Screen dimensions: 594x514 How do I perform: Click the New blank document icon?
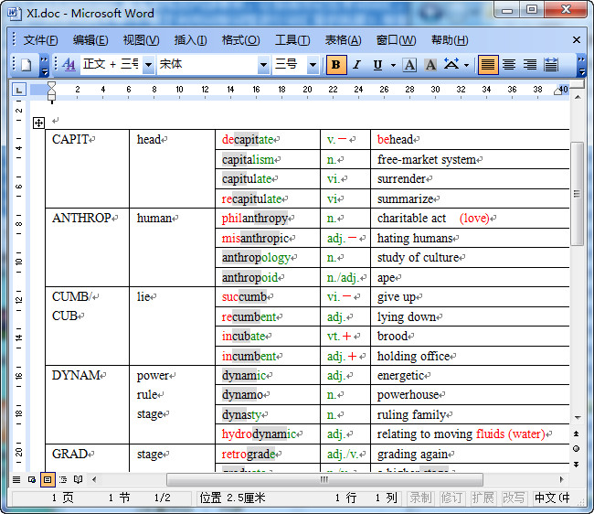pyautogui.click(x=26, y=65)
